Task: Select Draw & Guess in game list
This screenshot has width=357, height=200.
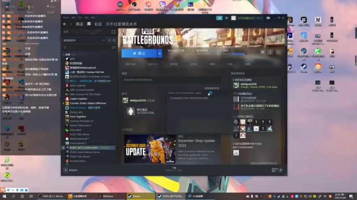Action: 85,108
